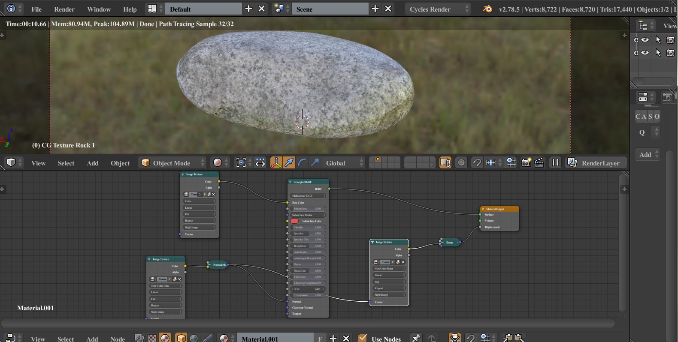This screenshot has width=678, height=342.
Task: Click the Bump node
Action: (450, 242)
